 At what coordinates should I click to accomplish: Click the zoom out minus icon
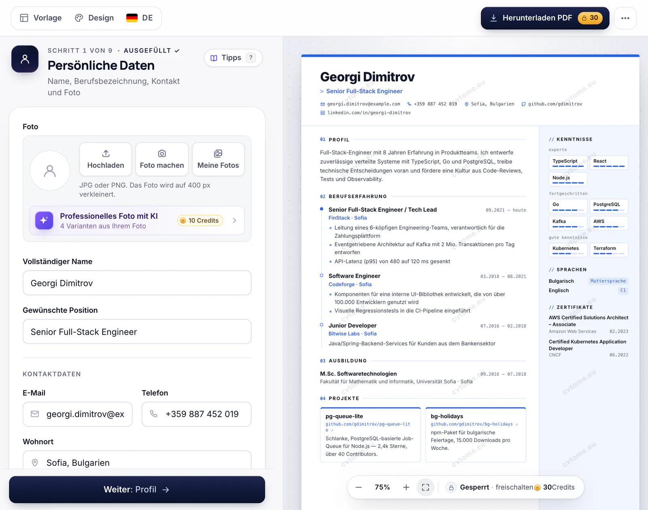tap(359, 487)
